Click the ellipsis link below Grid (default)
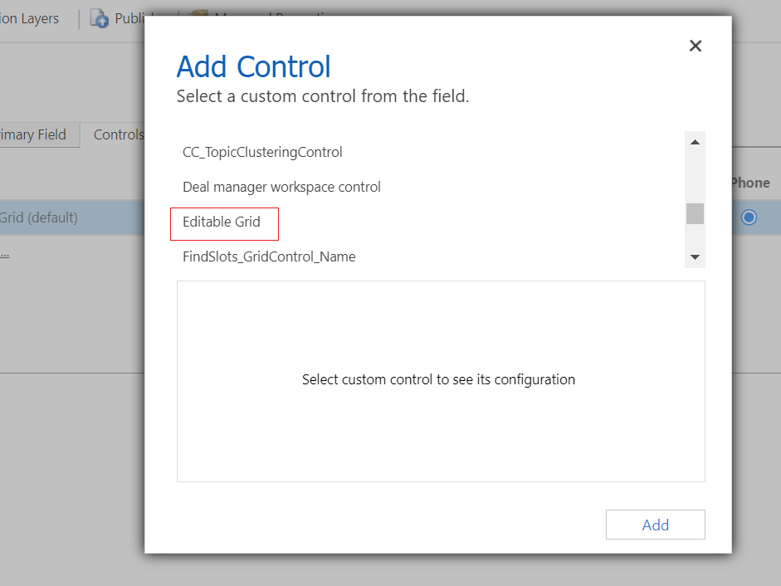This screenshot has width=781, height=586. pos(5,255)
